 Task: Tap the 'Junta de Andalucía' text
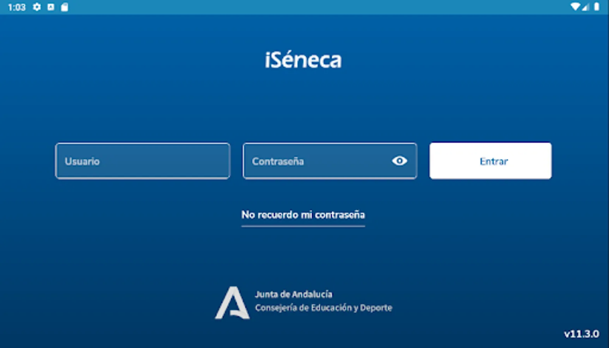293,294
